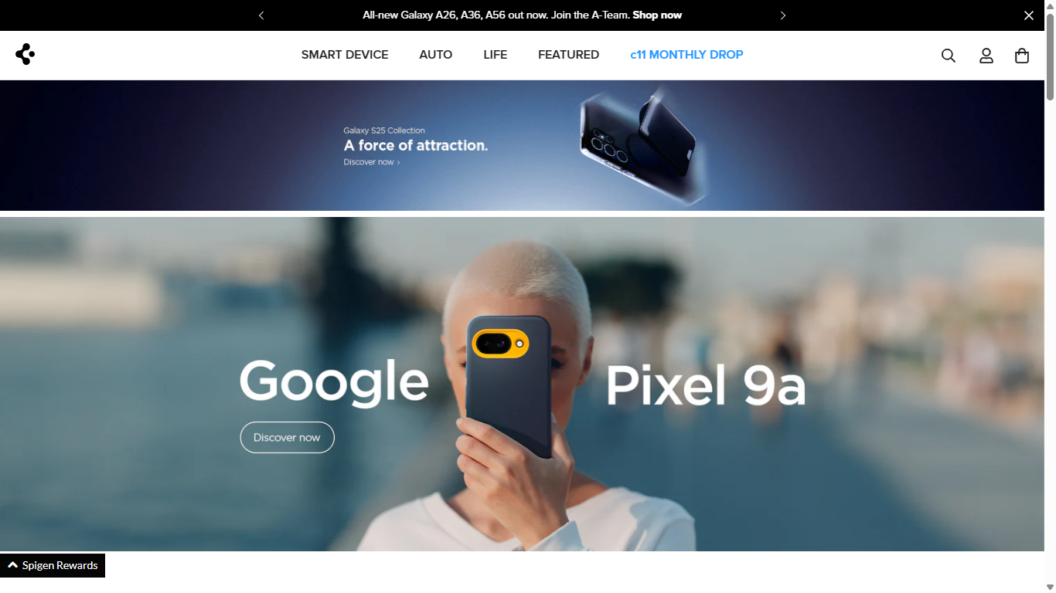Dismiss the announcement bar with X
1056x593 pixels.
click(1029, 15)
